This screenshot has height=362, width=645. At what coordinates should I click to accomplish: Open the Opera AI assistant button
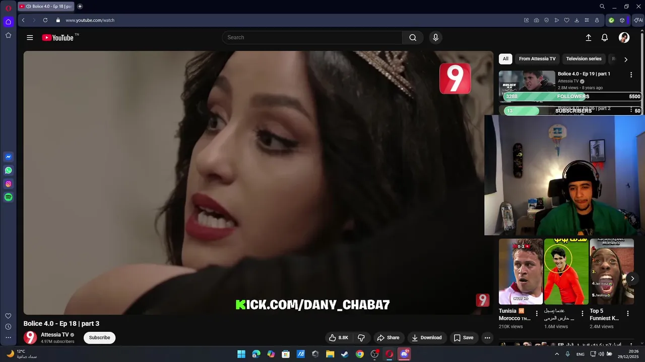639,20
